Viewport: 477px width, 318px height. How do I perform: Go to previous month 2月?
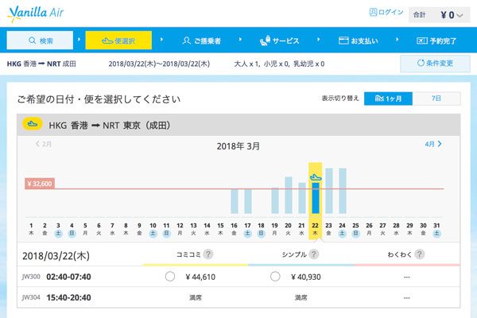pyautogui.click(x=43, y=144)
